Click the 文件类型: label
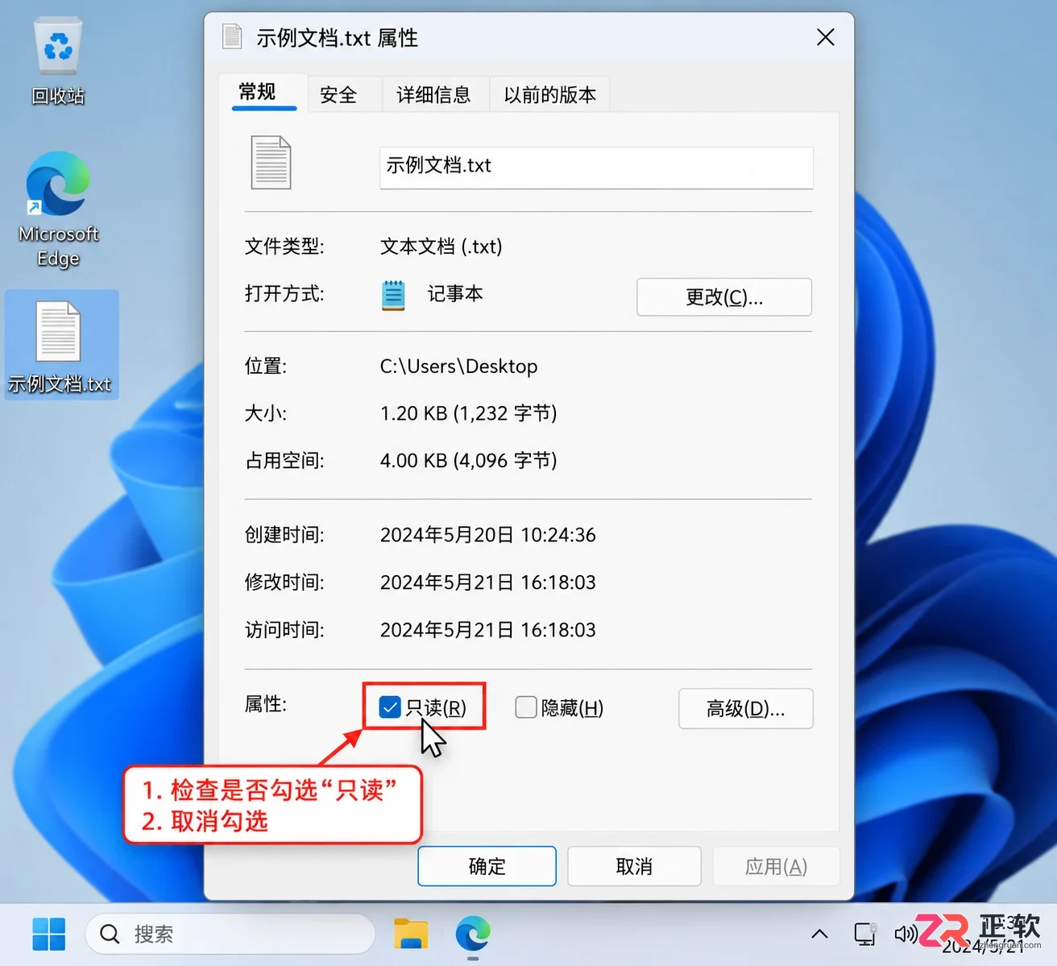The image size is (1057, 966). pos(284,247)
